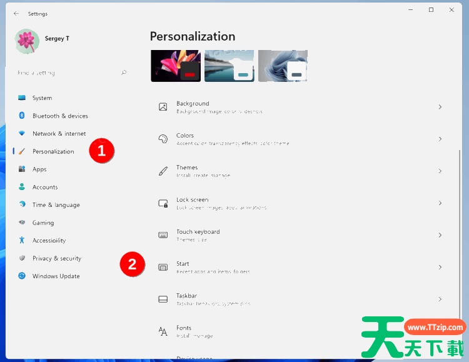Image resolution: width=469 pixels, height=362 pixels.
Task: Click the Themes brush icon
Action: tap(163, 171)
